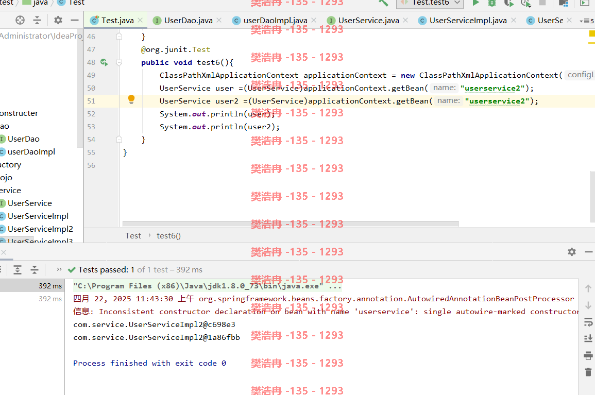The image size is (595, 395).
Task: Collapse test6 method fold marker line 48
Action: click(x=119, y=63)
